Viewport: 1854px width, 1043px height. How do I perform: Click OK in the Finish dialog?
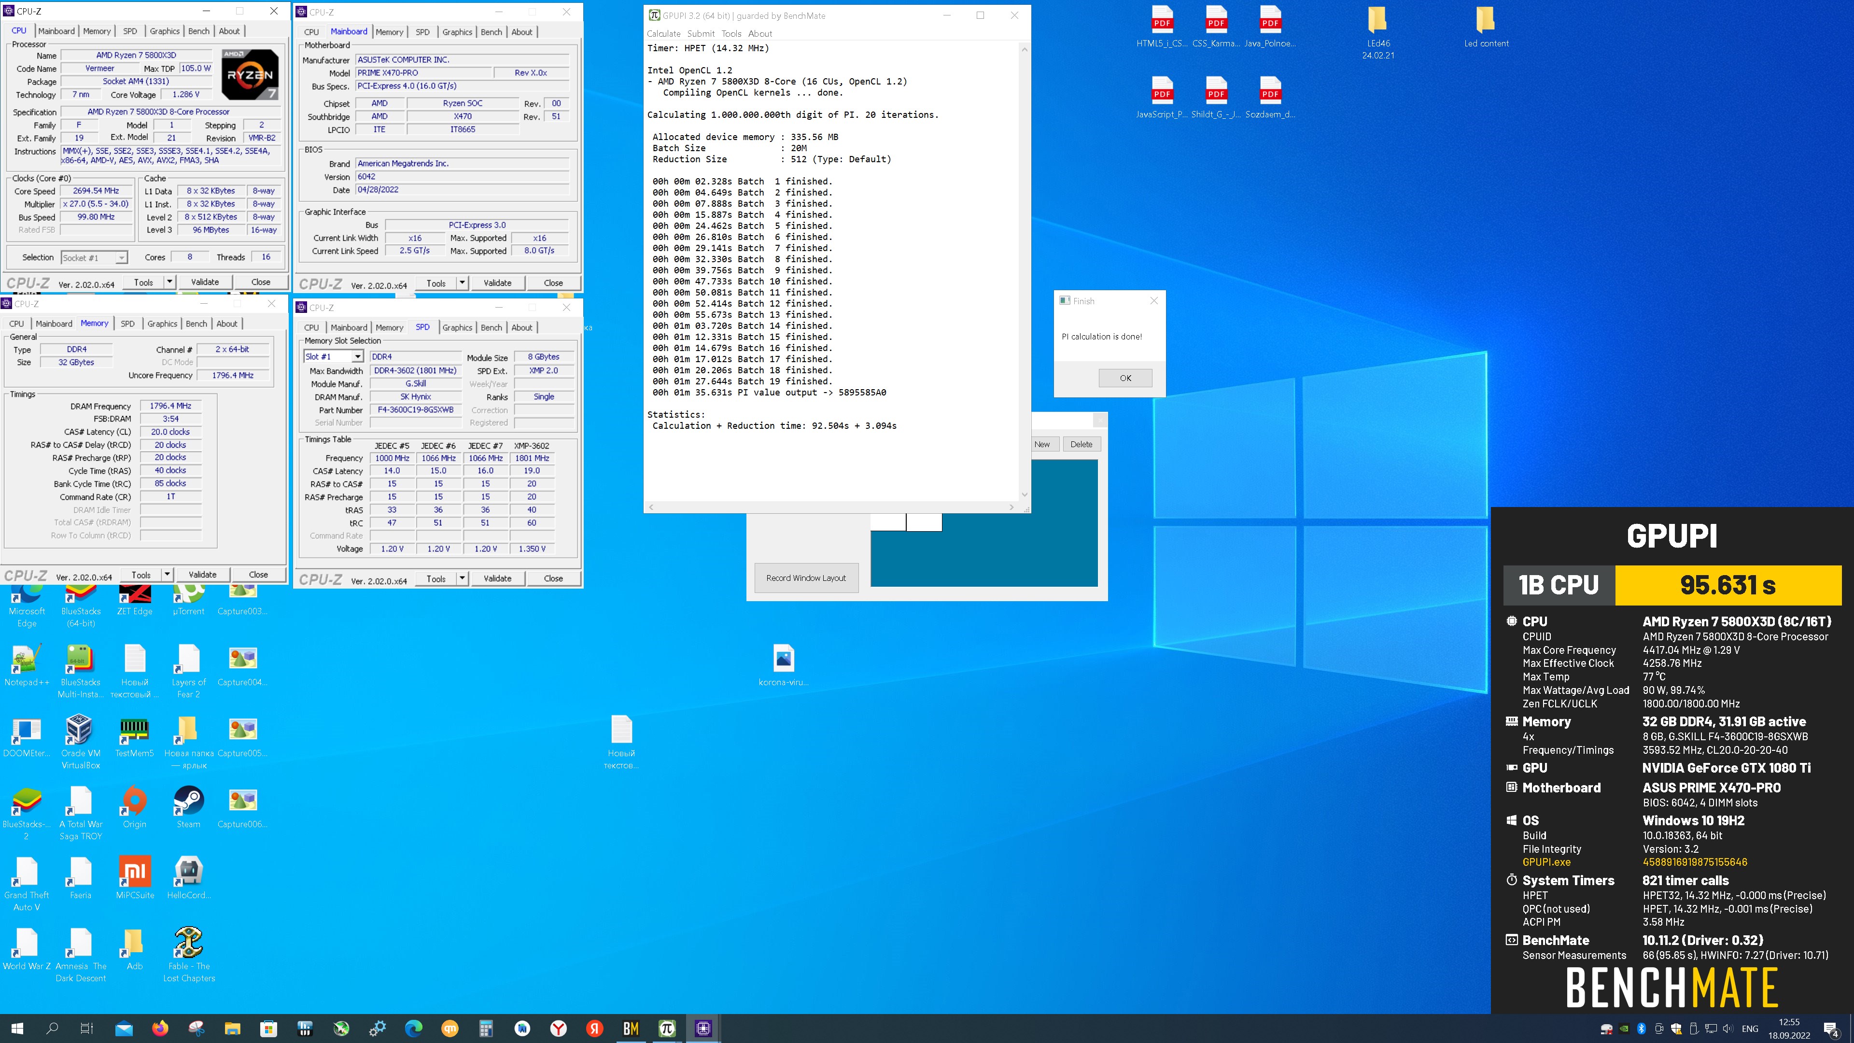click(1125, 378)
